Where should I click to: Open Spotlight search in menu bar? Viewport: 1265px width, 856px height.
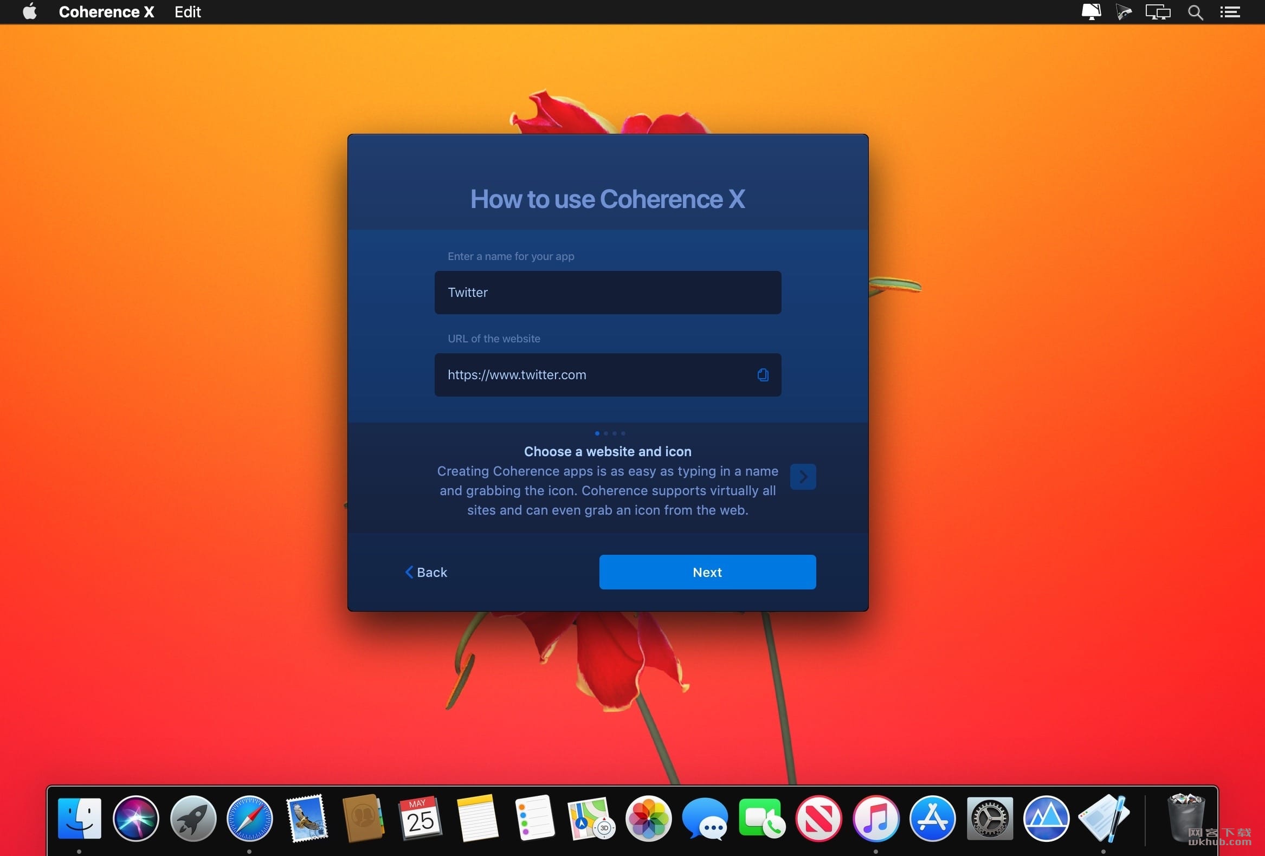pyautogui.click(x=1195, y=12)
